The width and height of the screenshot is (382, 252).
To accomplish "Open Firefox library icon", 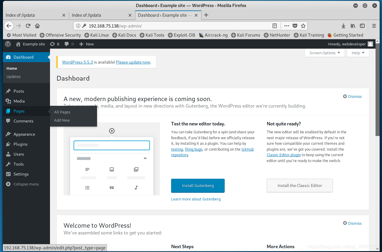I will (x=353, y=26).
